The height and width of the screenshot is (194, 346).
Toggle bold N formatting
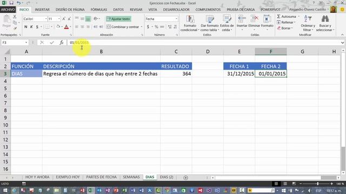(x=26, y=27)
